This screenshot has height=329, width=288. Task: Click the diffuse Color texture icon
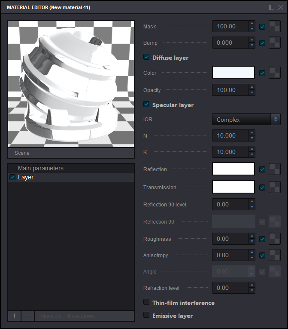[x=275, y=73]
